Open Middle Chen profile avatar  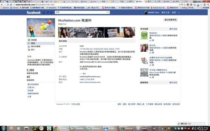(145, 12)
